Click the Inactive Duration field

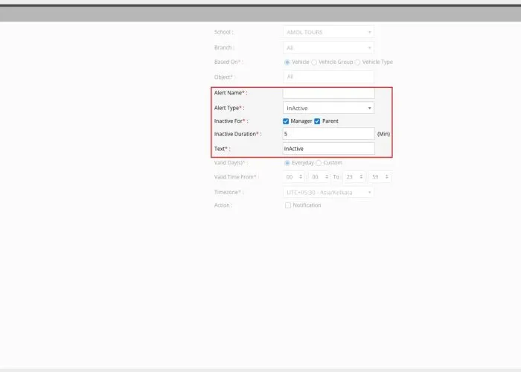pos(328,134)
